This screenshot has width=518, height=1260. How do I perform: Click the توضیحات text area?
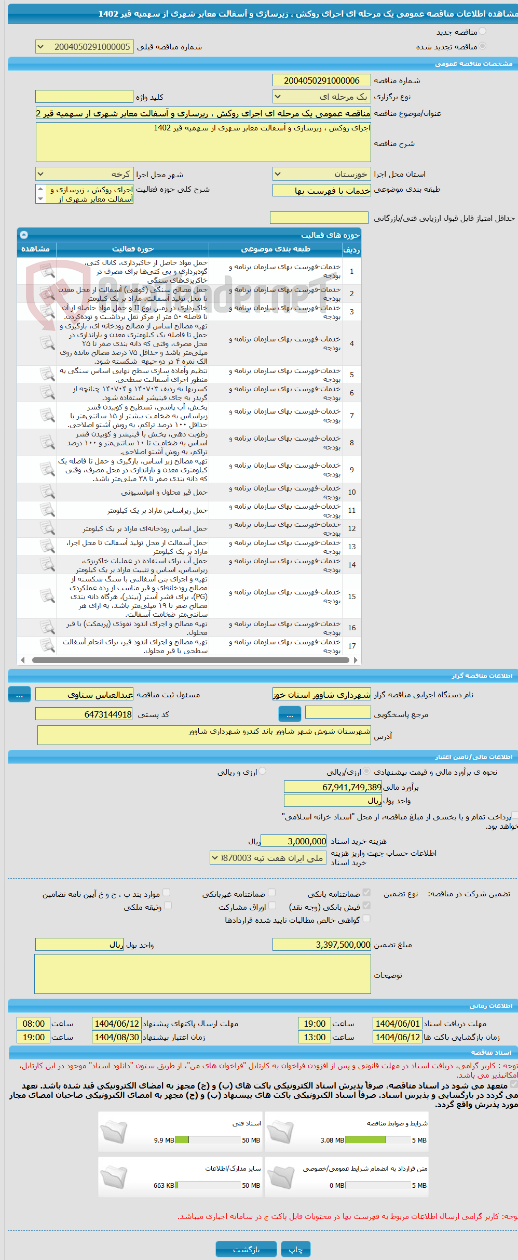(x=202, y=974)
